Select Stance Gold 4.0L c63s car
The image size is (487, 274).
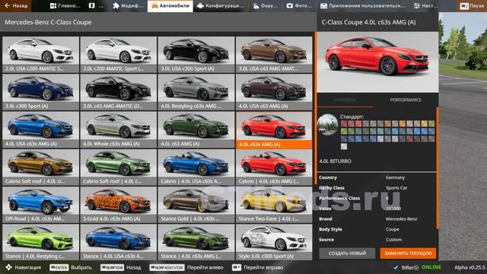pos(196,205)
